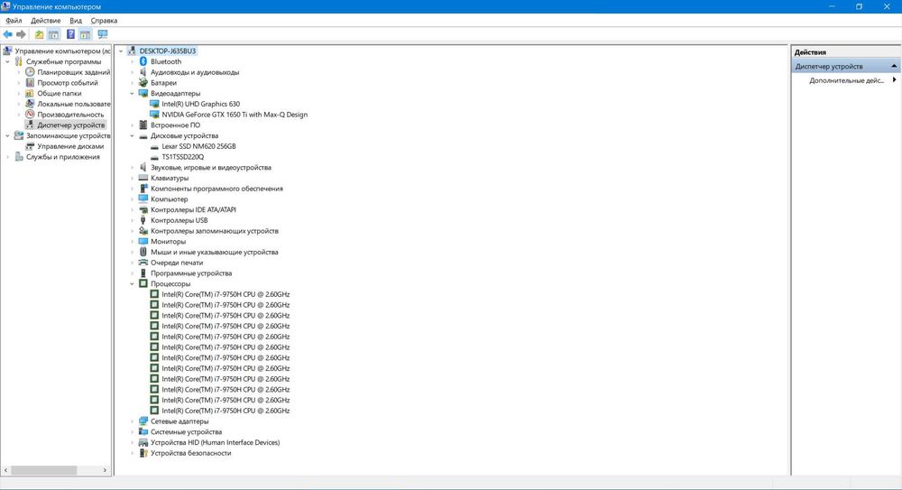The height and width of the screenshot is (490, 902).
Task: Click the Bluetooth device category icon
Action: point(143,61)
